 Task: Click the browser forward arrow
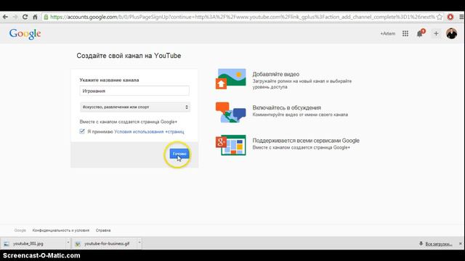pyautogui.click(x=15, y=17)
